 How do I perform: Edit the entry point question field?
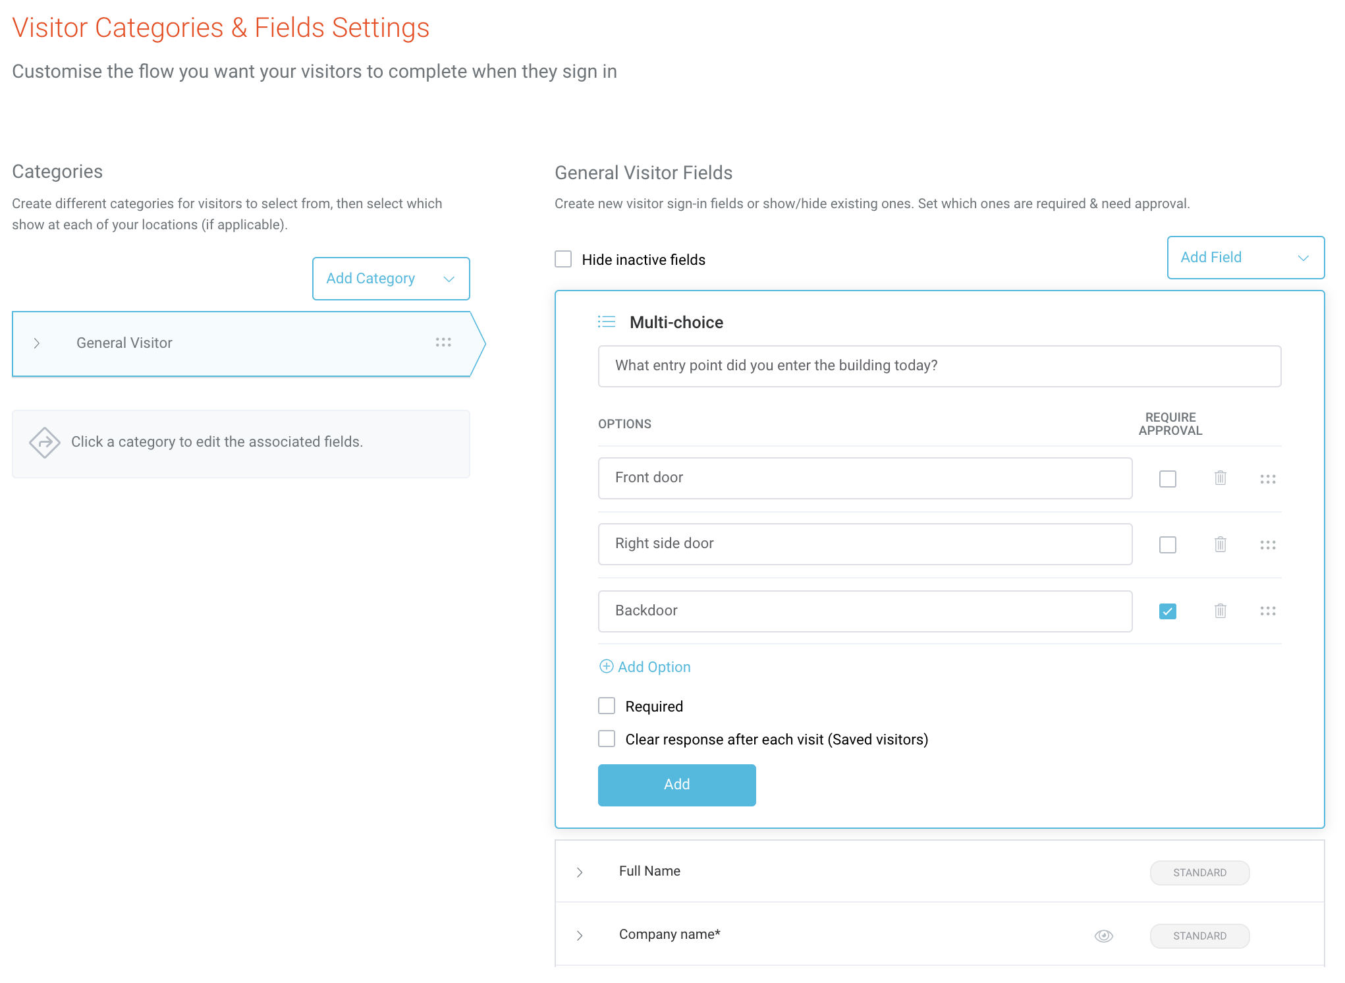click(939, 366)
